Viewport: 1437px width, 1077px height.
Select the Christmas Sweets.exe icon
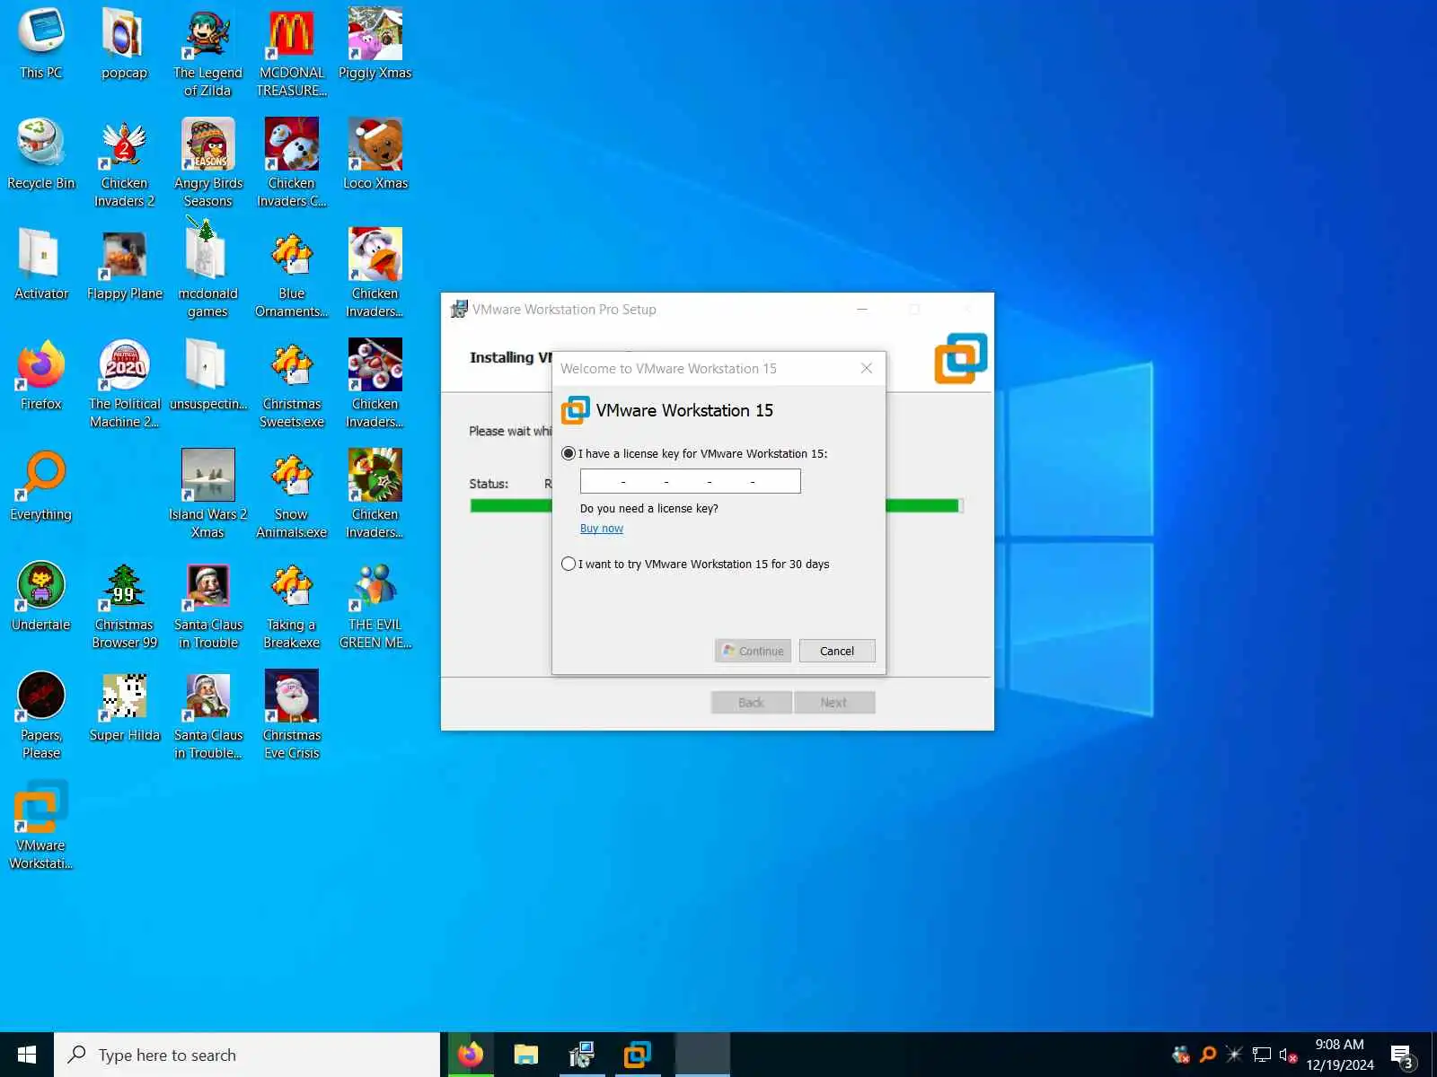coord(292,385)
